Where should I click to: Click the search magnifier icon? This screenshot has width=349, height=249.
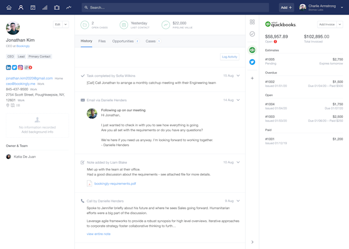(86, 8)
